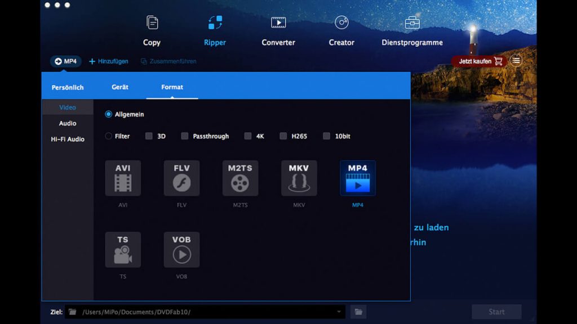The image size is (577, 324).
Task: Open the hamburger list menu icon
Action: (516, 61)
